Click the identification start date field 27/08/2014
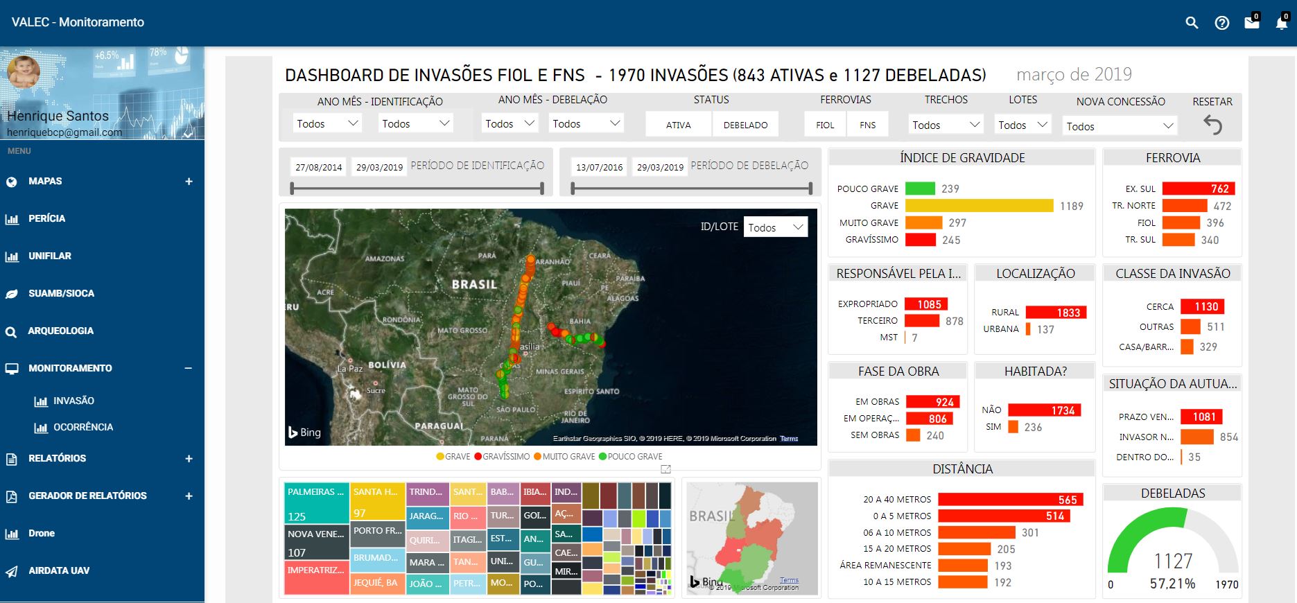 [319, 167]
